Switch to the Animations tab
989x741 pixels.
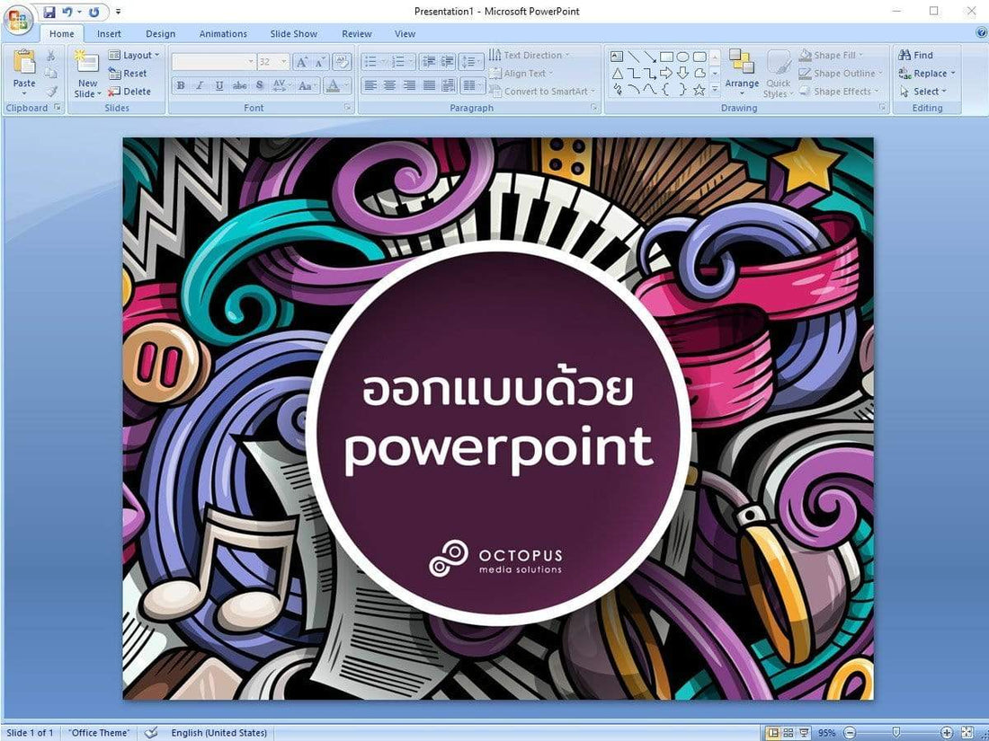223,34
